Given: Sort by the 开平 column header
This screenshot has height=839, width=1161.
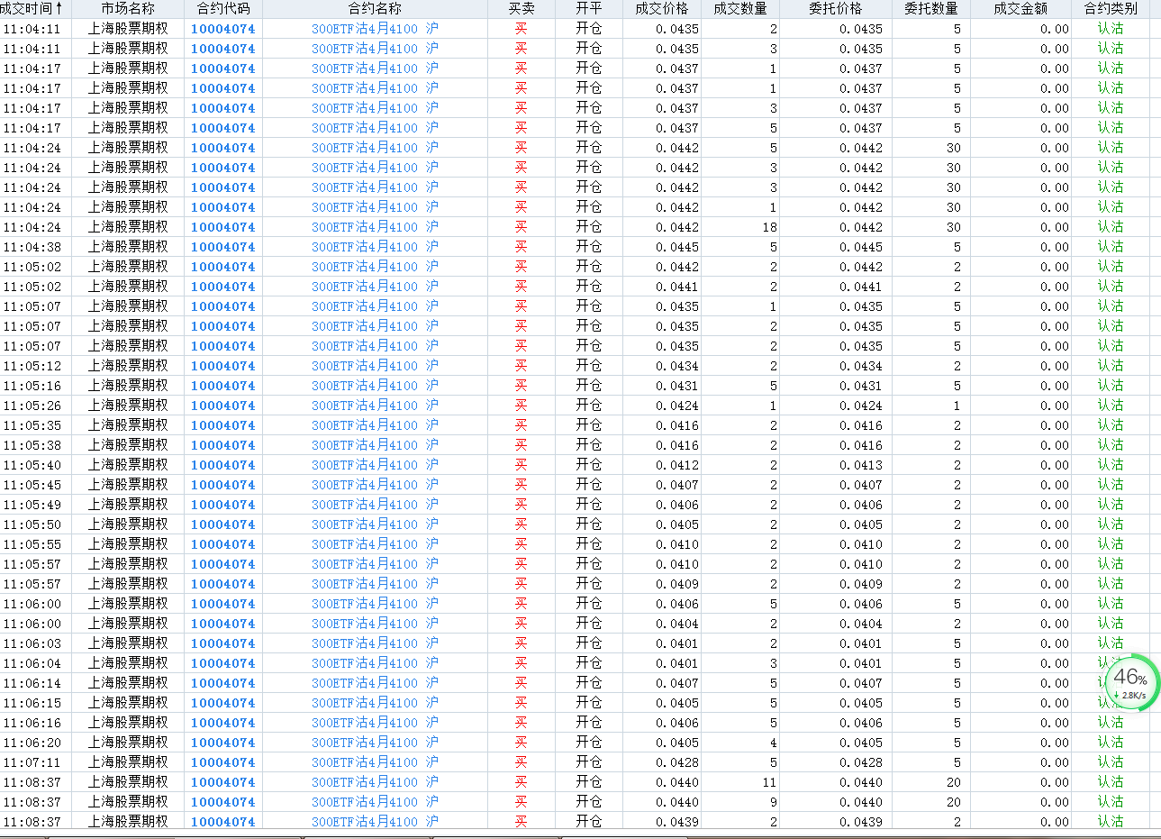Looking at the screenshot, I should click(589, 9).
